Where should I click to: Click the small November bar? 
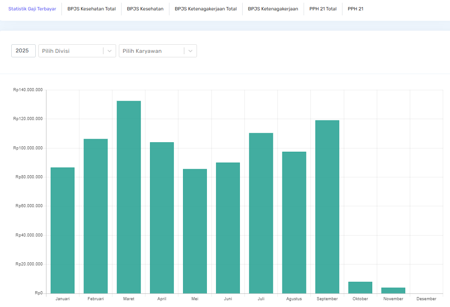[x=393, y=290]
